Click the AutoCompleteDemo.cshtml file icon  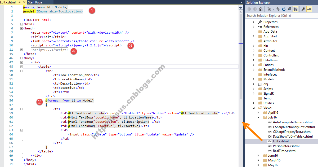[270, 122]
